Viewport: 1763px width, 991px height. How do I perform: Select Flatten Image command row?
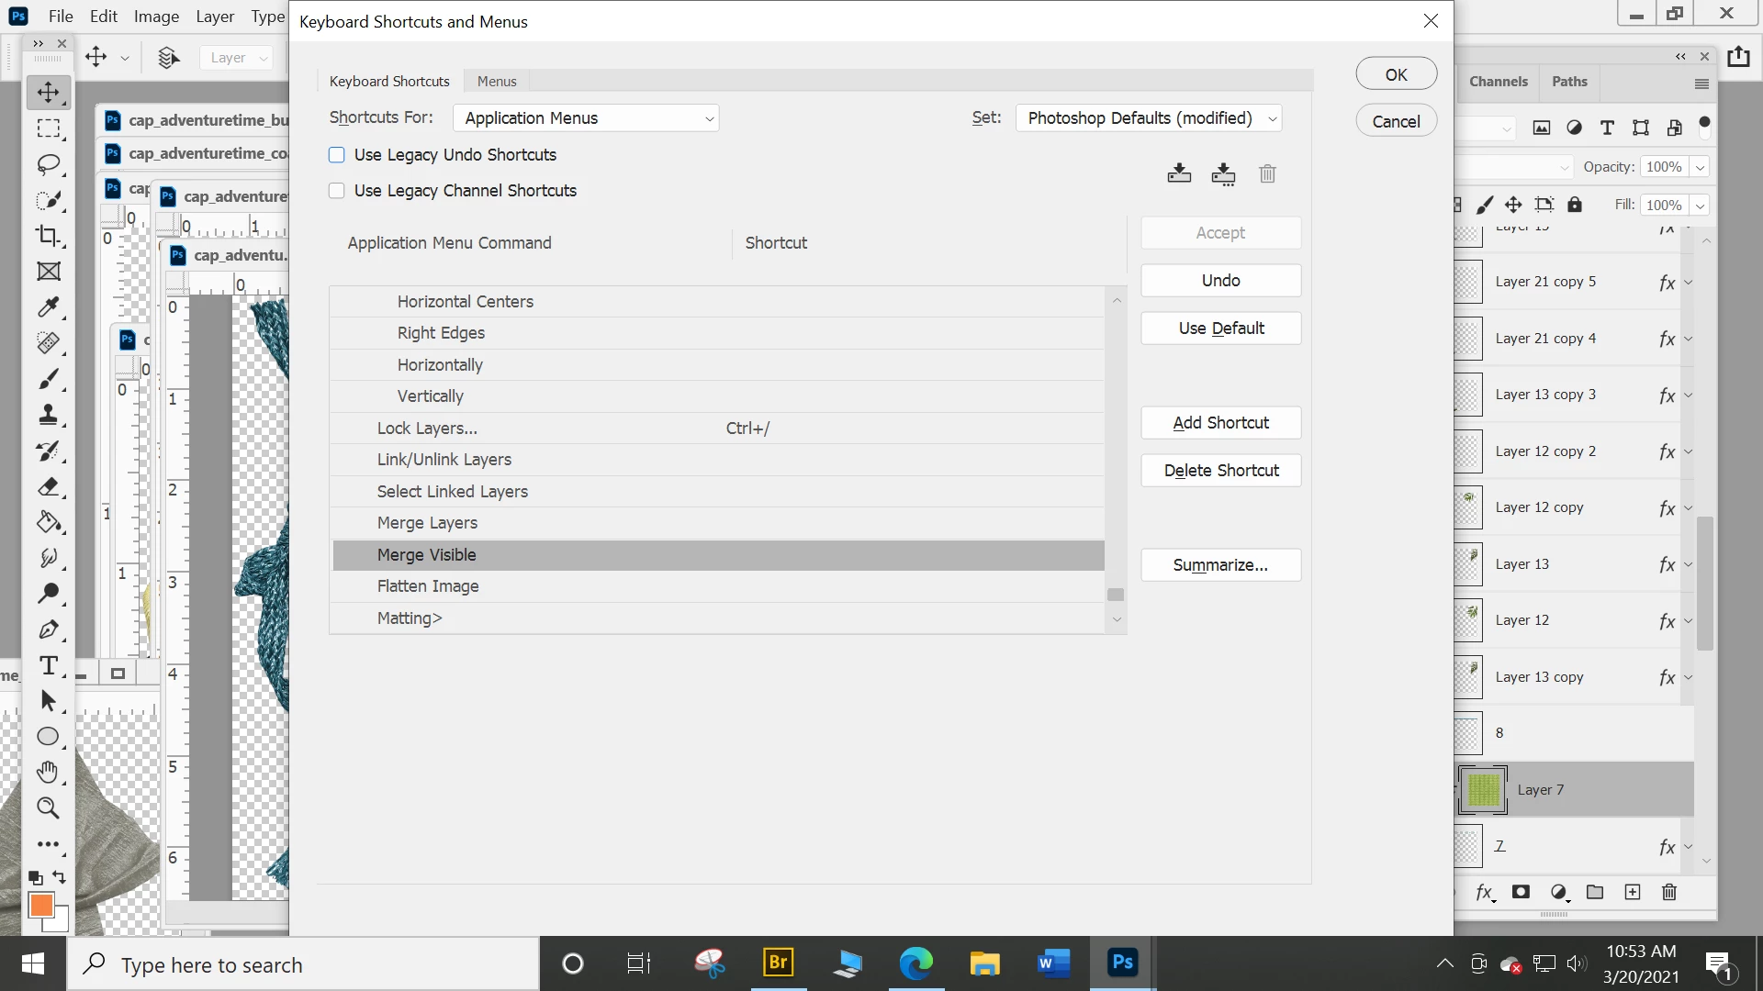428,586
